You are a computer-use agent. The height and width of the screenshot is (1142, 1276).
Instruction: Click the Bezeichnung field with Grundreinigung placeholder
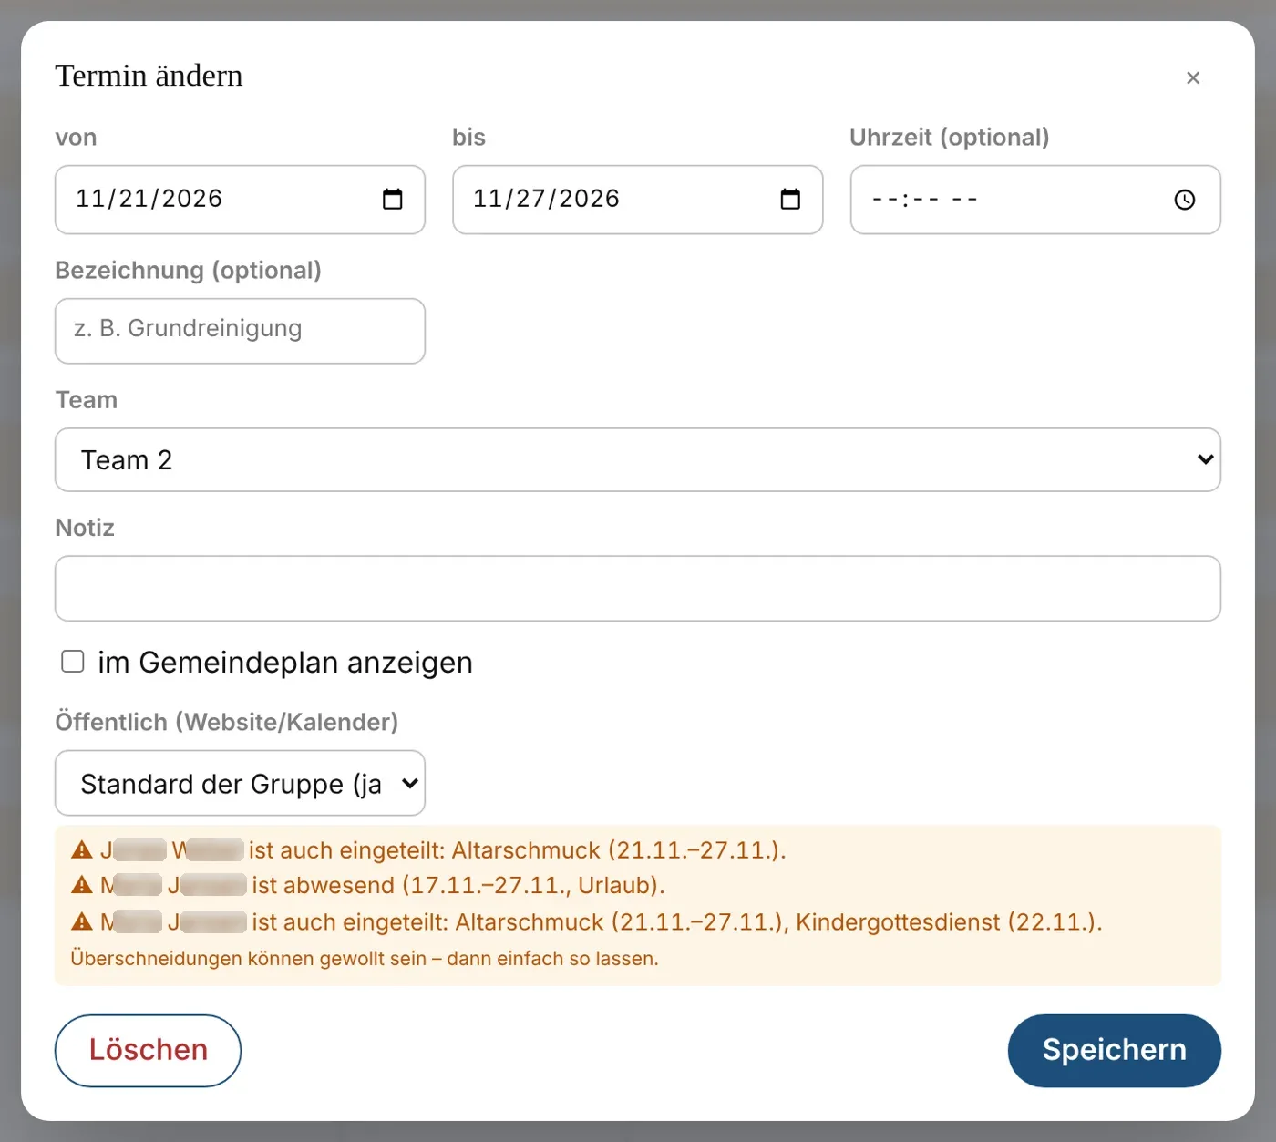(240, 331)
